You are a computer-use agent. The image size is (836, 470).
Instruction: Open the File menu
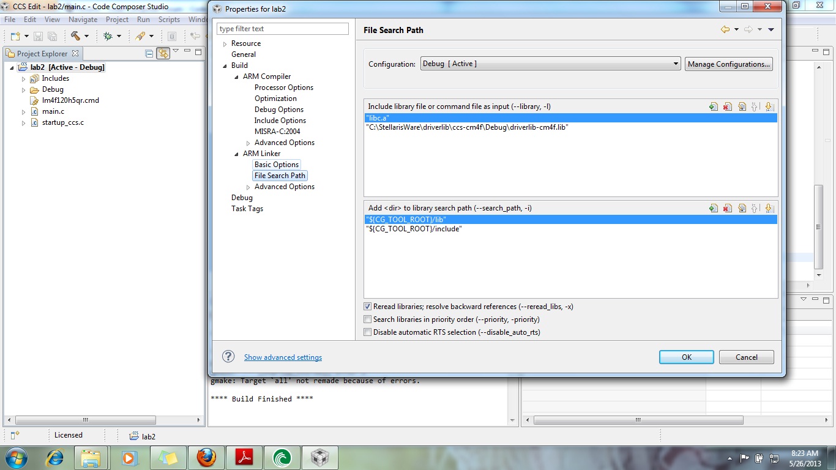[x=11, y=20]
